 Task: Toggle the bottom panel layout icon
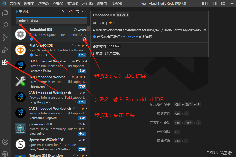[x=209, y=3]
